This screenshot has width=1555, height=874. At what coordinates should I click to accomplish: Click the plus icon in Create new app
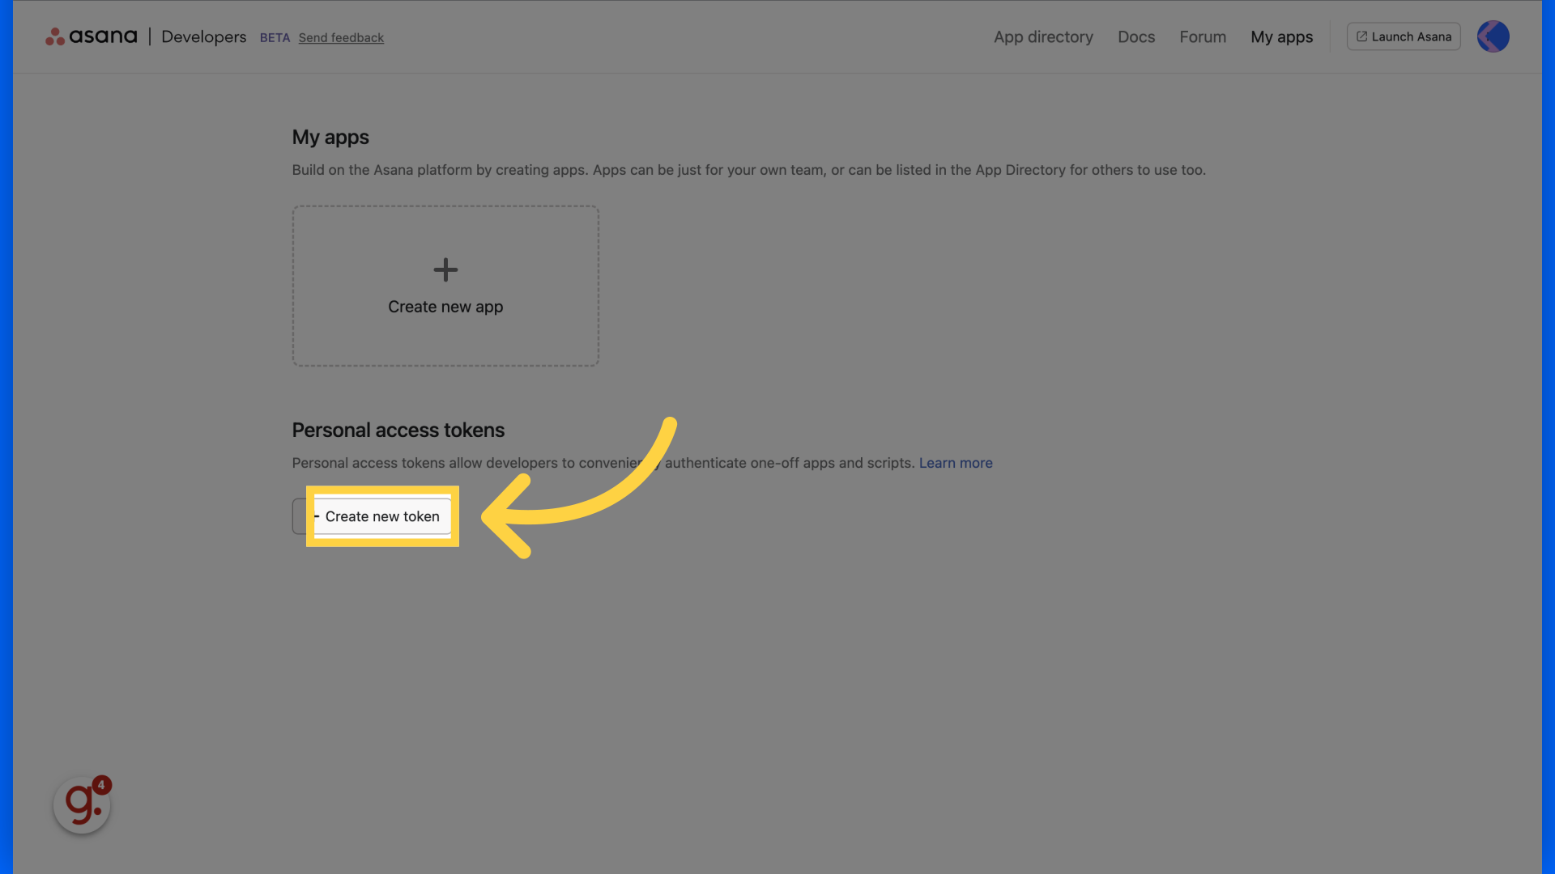click(x=445, y=269)
